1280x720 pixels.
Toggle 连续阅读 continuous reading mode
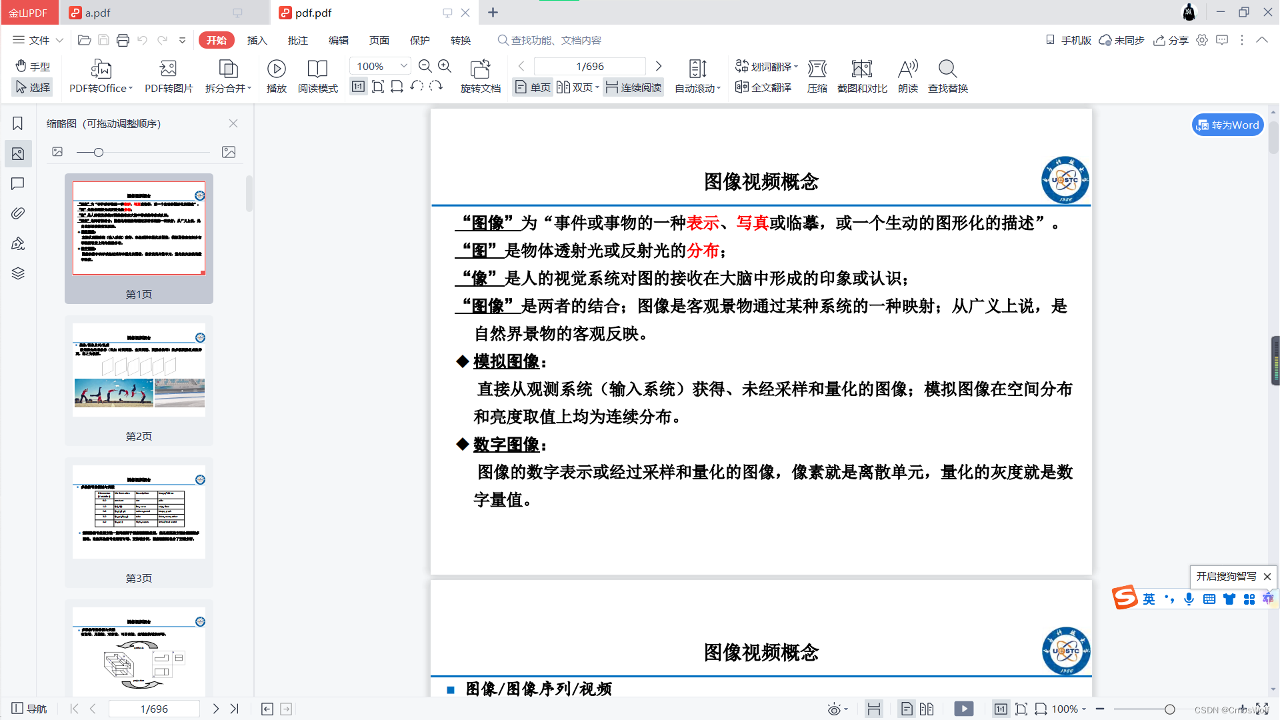(x=632, y=87)
